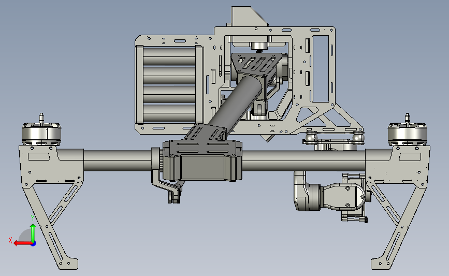Select the right motor mount plate
The height and width of the screenshot is (276, 449).
tap(397, 166)
